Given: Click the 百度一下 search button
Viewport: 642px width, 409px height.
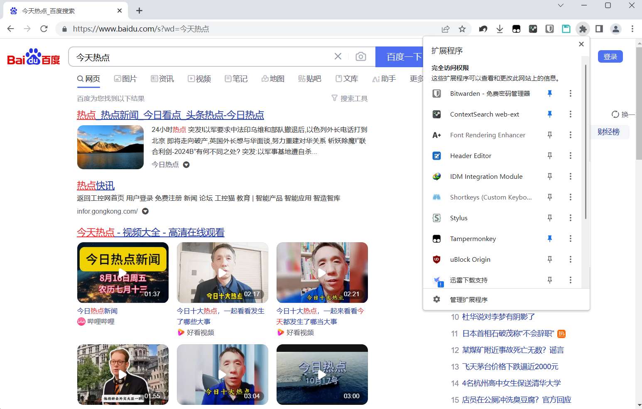Looking at the screenshot, I should point(399,57).
